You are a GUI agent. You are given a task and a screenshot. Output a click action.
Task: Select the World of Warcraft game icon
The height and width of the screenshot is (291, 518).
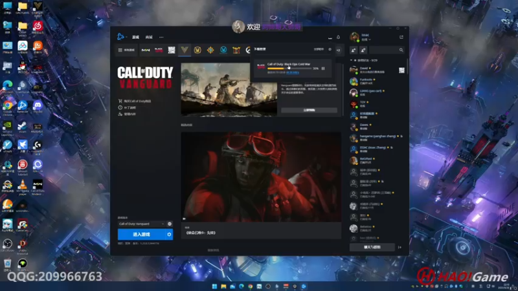pos(197,50)
